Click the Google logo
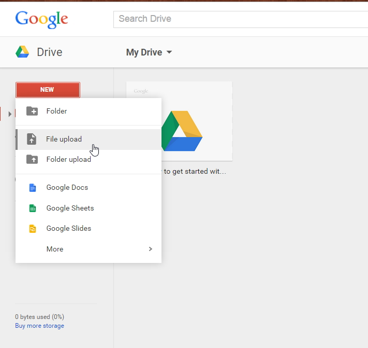Screen dimensions: 368x348 point(41,20)
